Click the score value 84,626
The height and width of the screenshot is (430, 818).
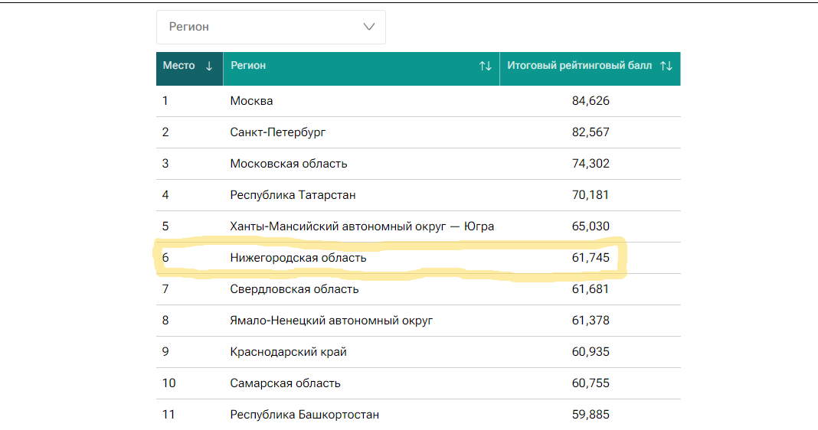click(591, 101)
